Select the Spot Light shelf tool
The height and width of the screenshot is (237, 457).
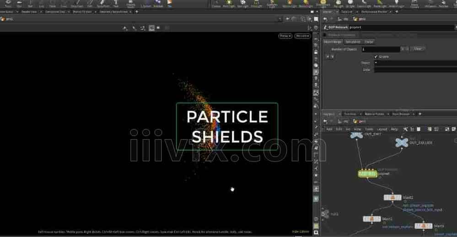point(243,4)
